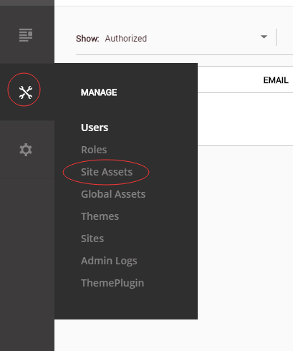View Admin Logs
Viewport: 293px width, 351px height.
coord(109,261)
